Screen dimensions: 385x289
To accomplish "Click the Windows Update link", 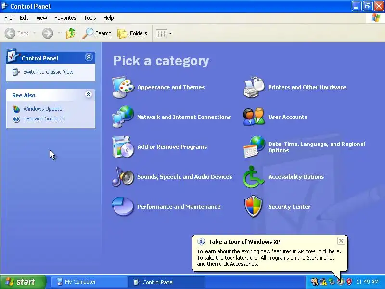I will tap(43, 109).
